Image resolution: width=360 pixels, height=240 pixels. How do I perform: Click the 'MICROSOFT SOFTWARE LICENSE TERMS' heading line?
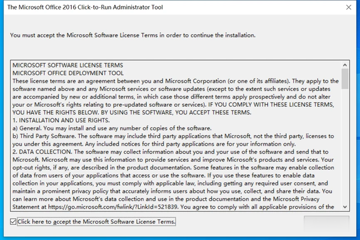[x=67, y=65]
